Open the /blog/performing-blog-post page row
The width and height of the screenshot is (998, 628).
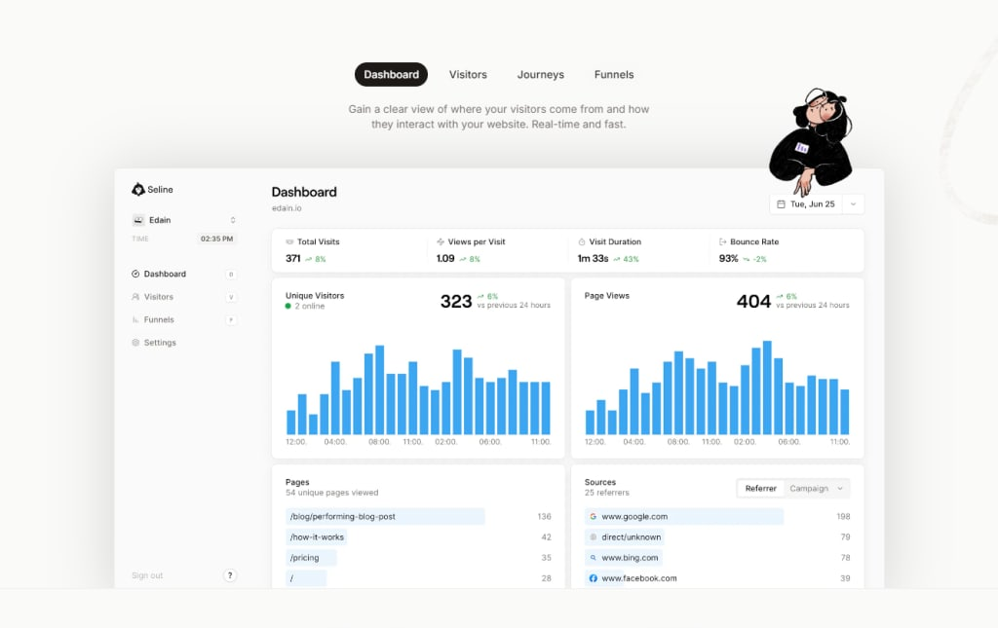[418, 516]
